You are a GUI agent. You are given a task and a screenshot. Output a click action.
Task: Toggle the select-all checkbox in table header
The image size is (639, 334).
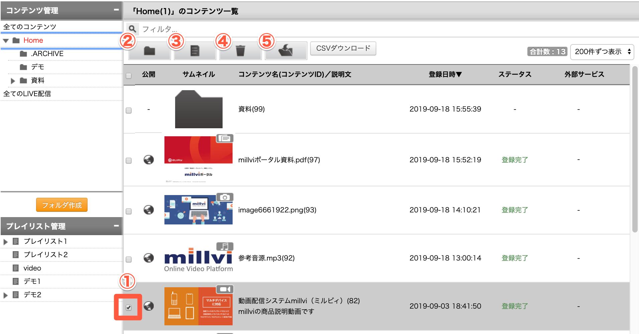[129, 76]
